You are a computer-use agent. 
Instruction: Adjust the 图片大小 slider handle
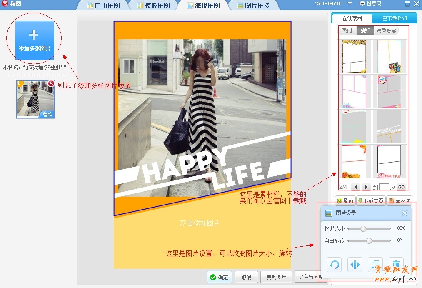363,228
